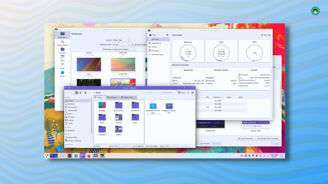Image resolution: width=328 pixels, height=184 pixels.
Task: Open the Tools menu in System Monitor
Action: tap(154, 35)
